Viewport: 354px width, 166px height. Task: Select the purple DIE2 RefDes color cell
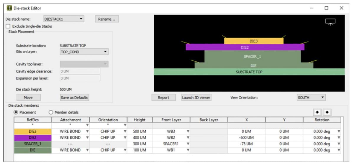(x=33, y=138)
